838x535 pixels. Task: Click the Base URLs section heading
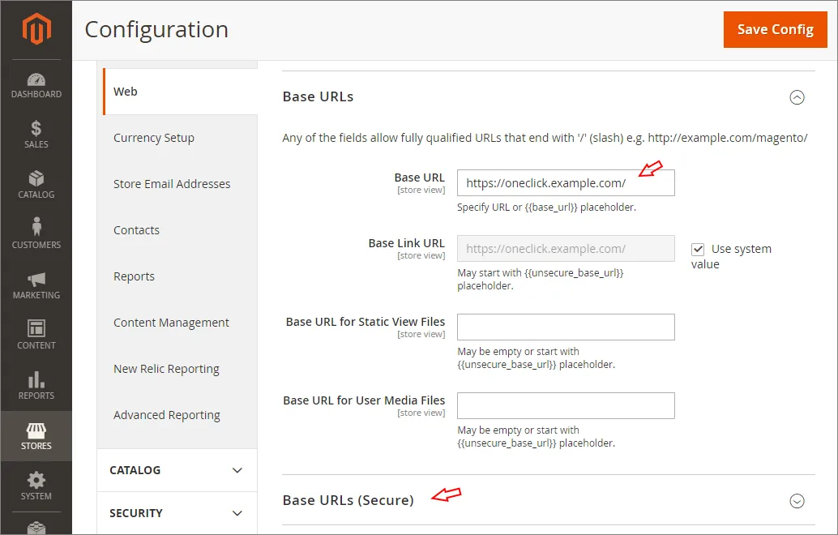[x=318, y=96]
